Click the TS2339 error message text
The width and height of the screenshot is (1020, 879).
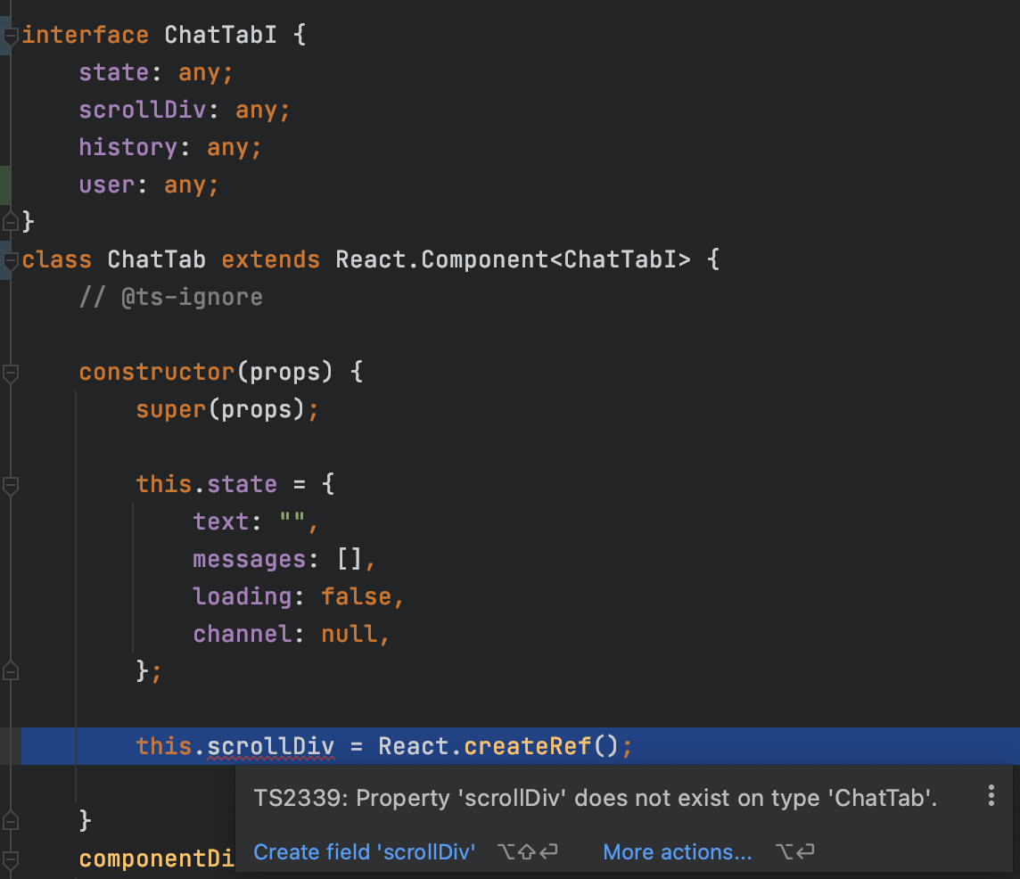(596, 798)
